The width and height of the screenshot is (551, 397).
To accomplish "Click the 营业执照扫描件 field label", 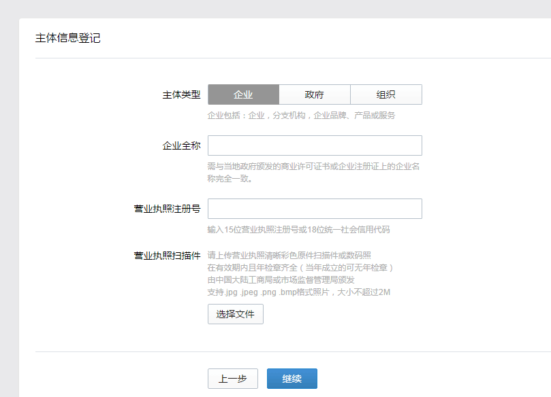I will pos(167,256).
